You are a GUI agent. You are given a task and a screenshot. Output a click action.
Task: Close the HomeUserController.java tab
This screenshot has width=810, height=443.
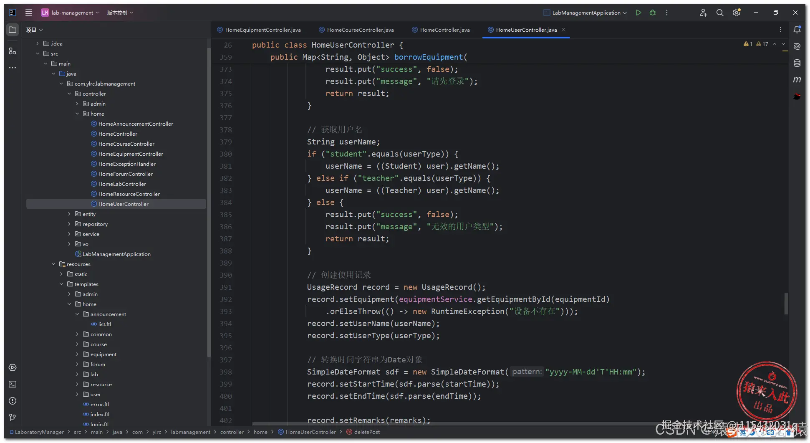coord(563,30)
